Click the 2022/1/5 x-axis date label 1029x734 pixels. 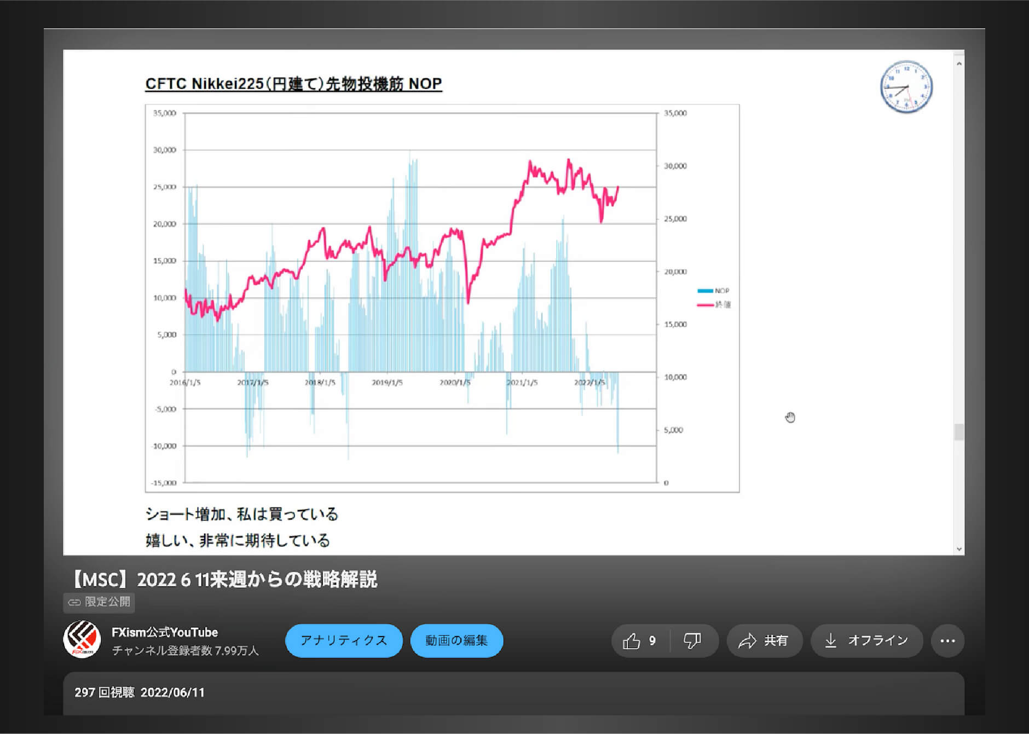click(x=589, y=383)
